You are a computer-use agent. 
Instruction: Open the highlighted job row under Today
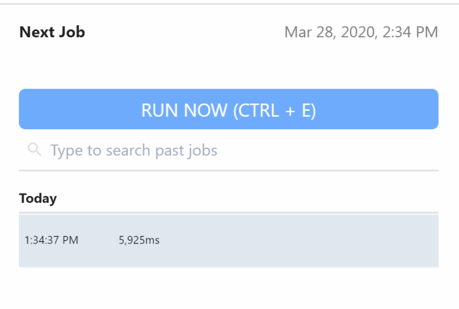click(x=228, y=241)
